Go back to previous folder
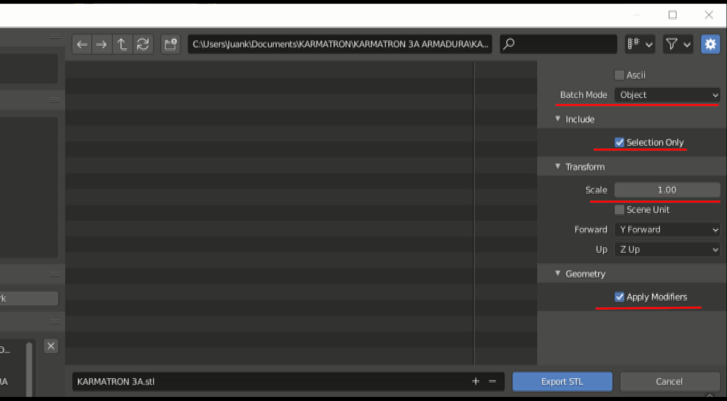 point(82,44)
